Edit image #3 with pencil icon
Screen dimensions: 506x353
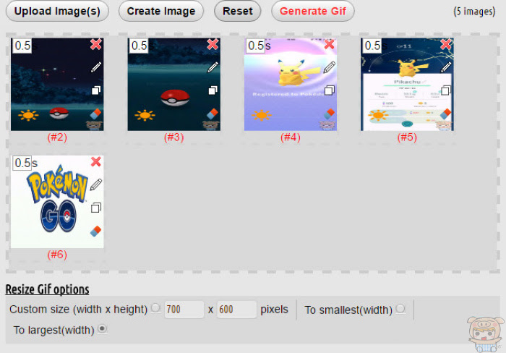click(213, 67)
